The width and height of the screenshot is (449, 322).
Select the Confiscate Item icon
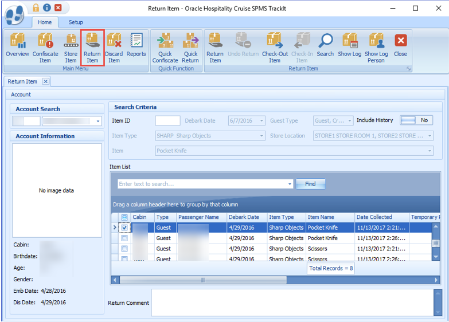45,48
